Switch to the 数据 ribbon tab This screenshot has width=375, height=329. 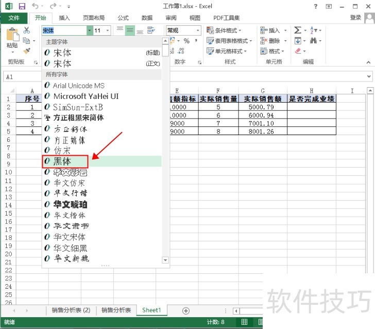147,18
